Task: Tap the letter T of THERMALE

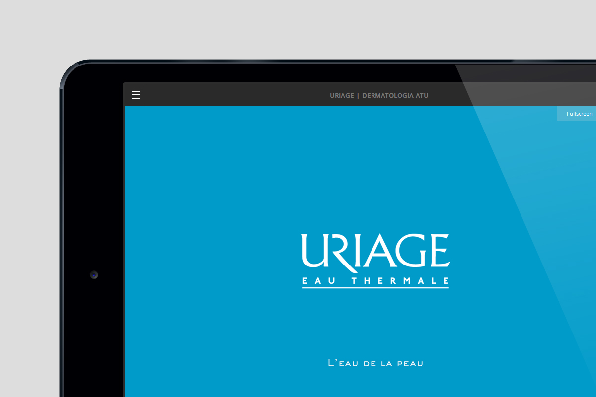Action: coord(354,281)
